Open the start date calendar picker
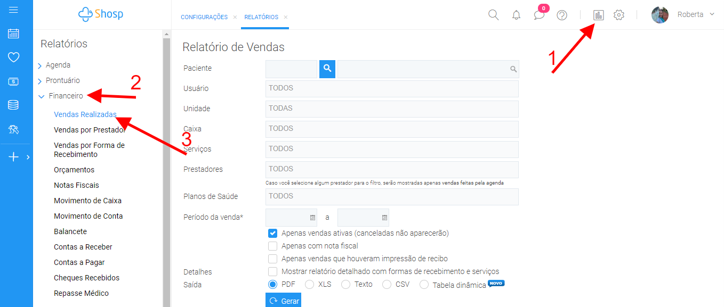Image resolution: width=724 pixels, height=307 pixels. tap(312, 218)
